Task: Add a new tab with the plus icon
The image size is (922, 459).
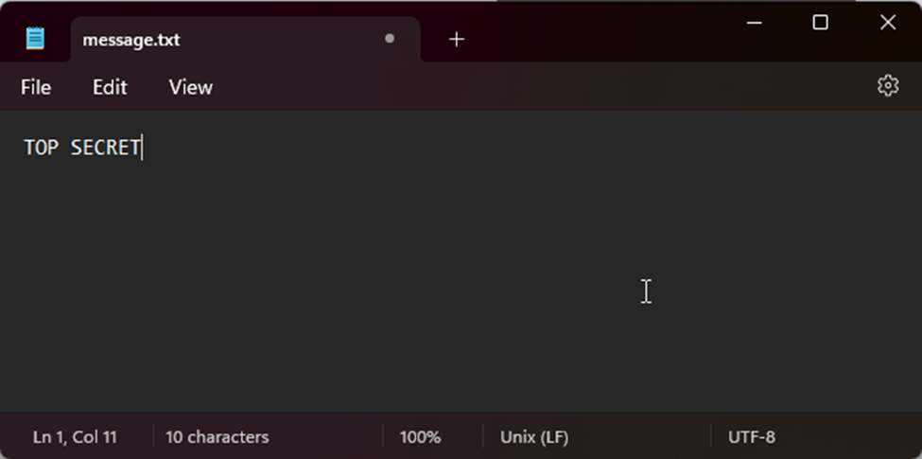Action: pos(457,39)
